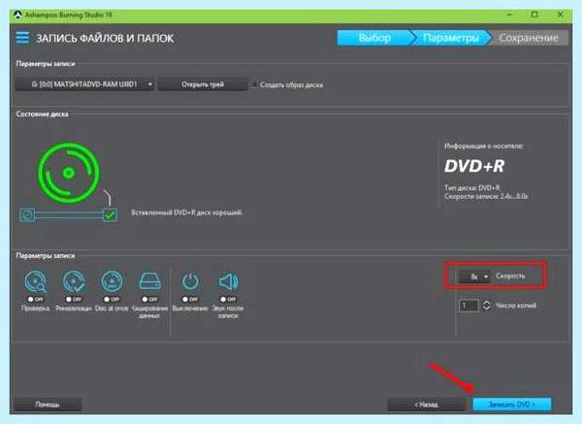Toggle the Disc at once switch
The height and width of the screenshot is (424, 582).
pos(112,299)
